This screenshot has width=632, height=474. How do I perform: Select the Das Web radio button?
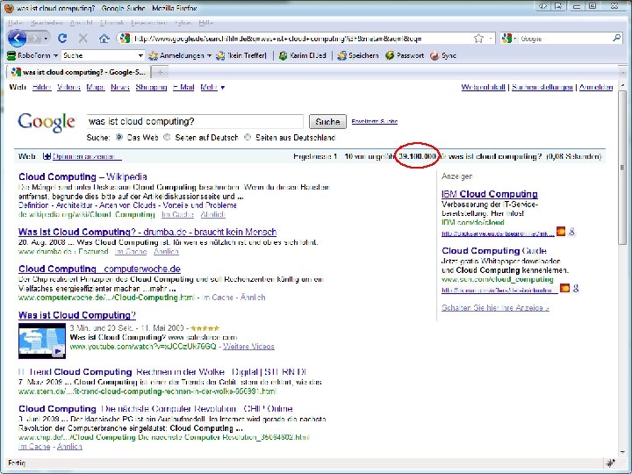(x=119, y=138)
